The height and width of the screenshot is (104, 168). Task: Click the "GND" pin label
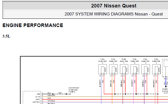click(x=38, y=94)
